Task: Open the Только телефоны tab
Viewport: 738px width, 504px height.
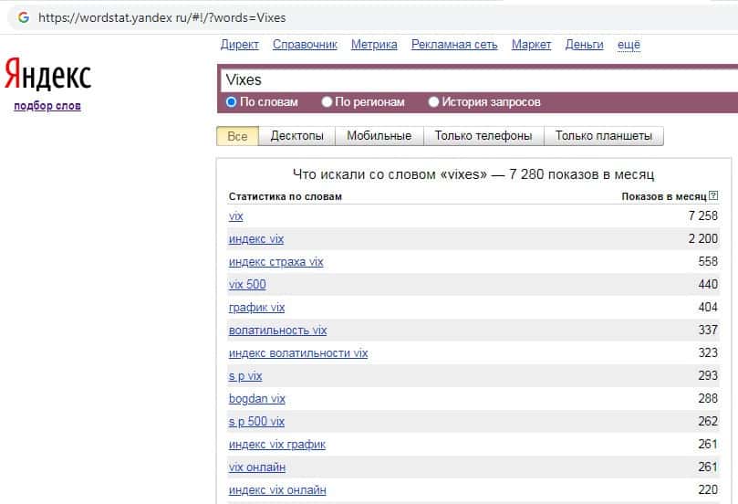Action: point(483,136)
